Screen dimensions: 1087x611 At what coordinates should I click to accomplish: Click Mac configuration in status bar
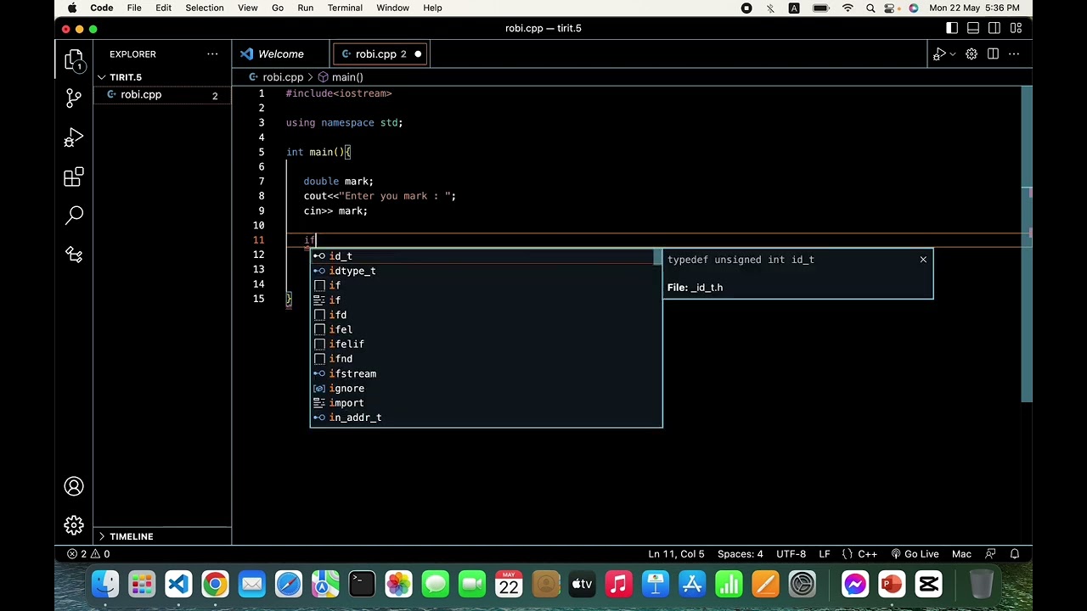(x=961, y=554)
